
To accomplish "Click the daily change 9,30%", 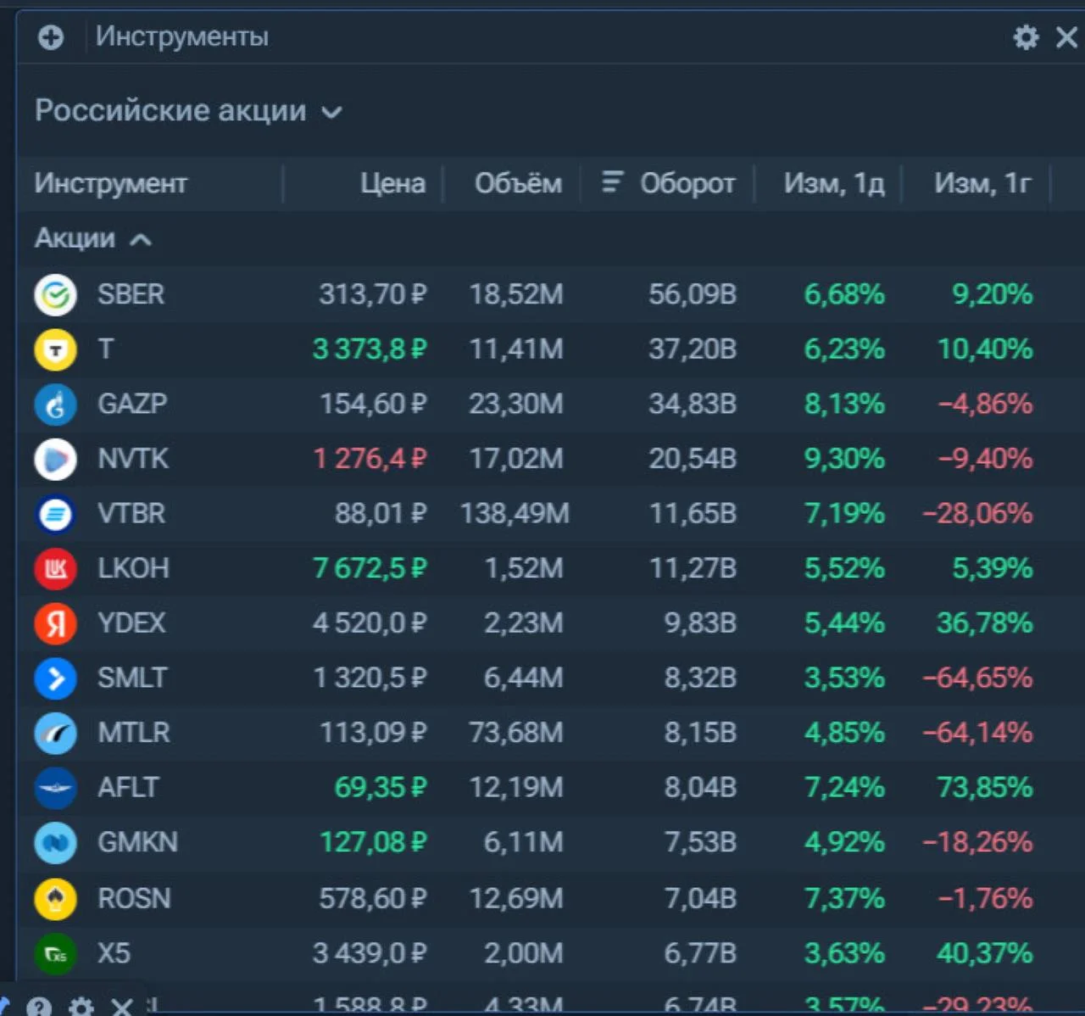I will click(844, 458).
